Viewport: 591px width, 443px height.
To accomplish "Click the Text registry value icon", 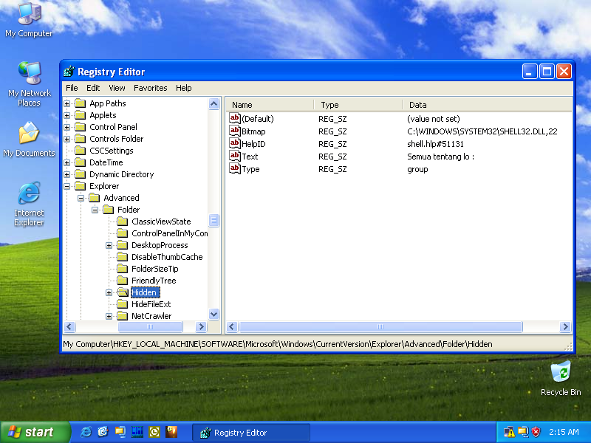I will tap(235, 157).
